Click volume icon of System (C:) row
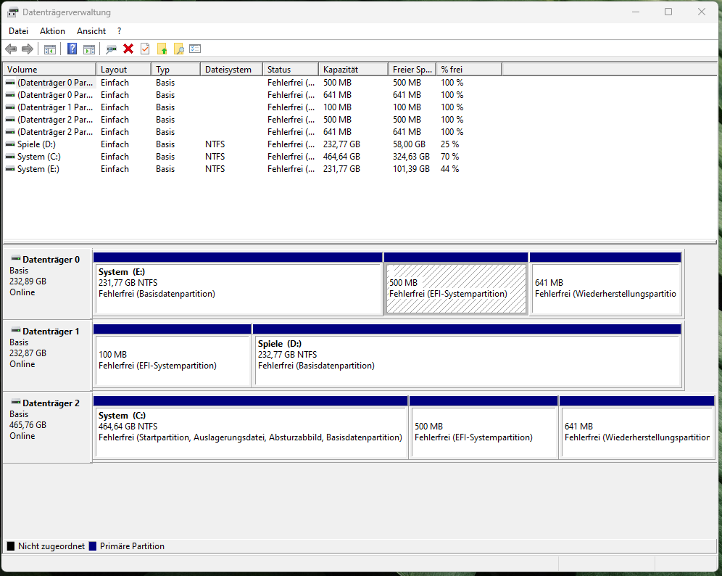This screenshot has height=576, width=722. pyautogui.click(x=10, y=157)
